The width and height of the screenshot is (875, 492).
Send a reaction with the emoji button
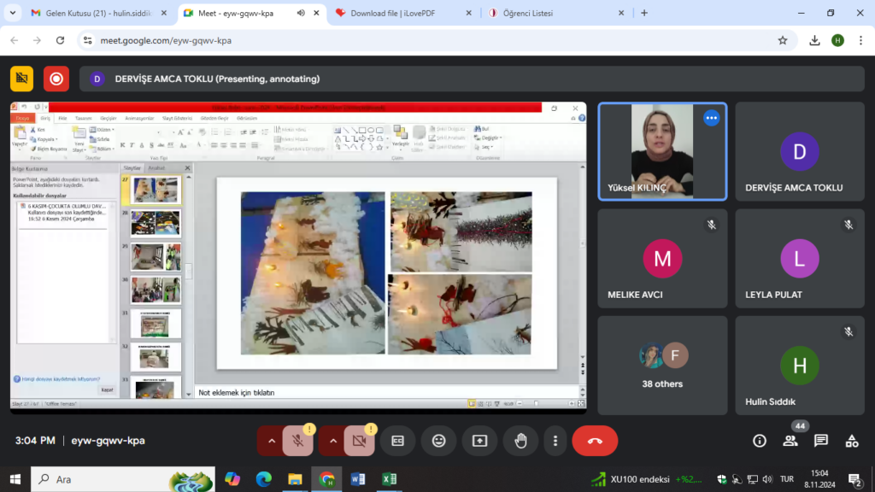click(x=438, y=441)
